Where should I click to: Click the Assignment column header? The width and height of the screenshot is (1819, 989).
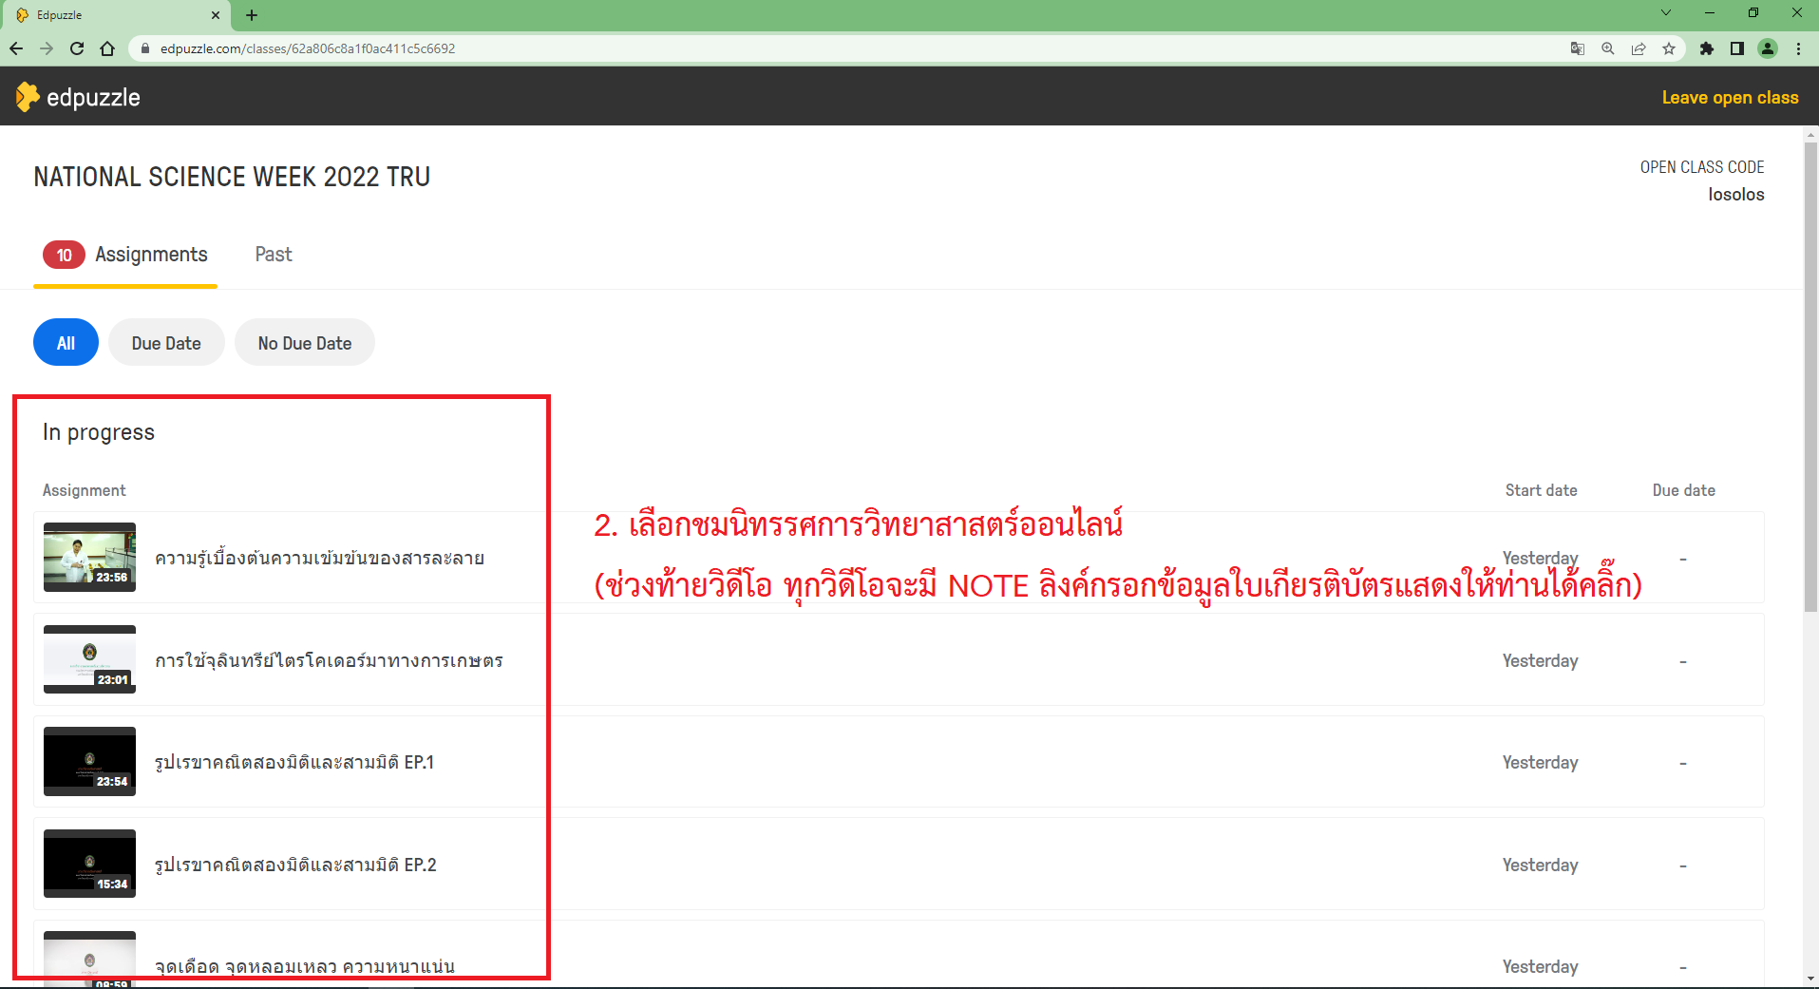[84, 490]
